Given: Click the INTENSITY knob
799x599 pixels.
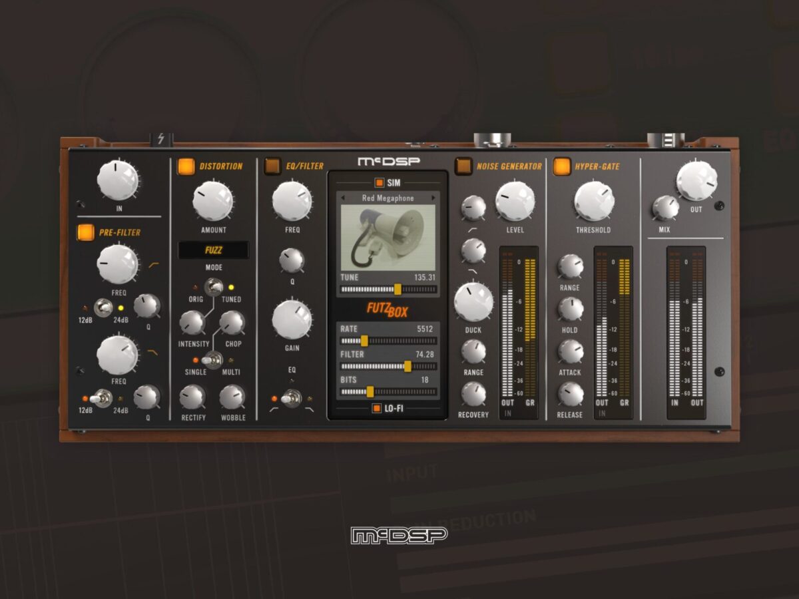Looking at the screenshot, I should (x=192, y=322).
